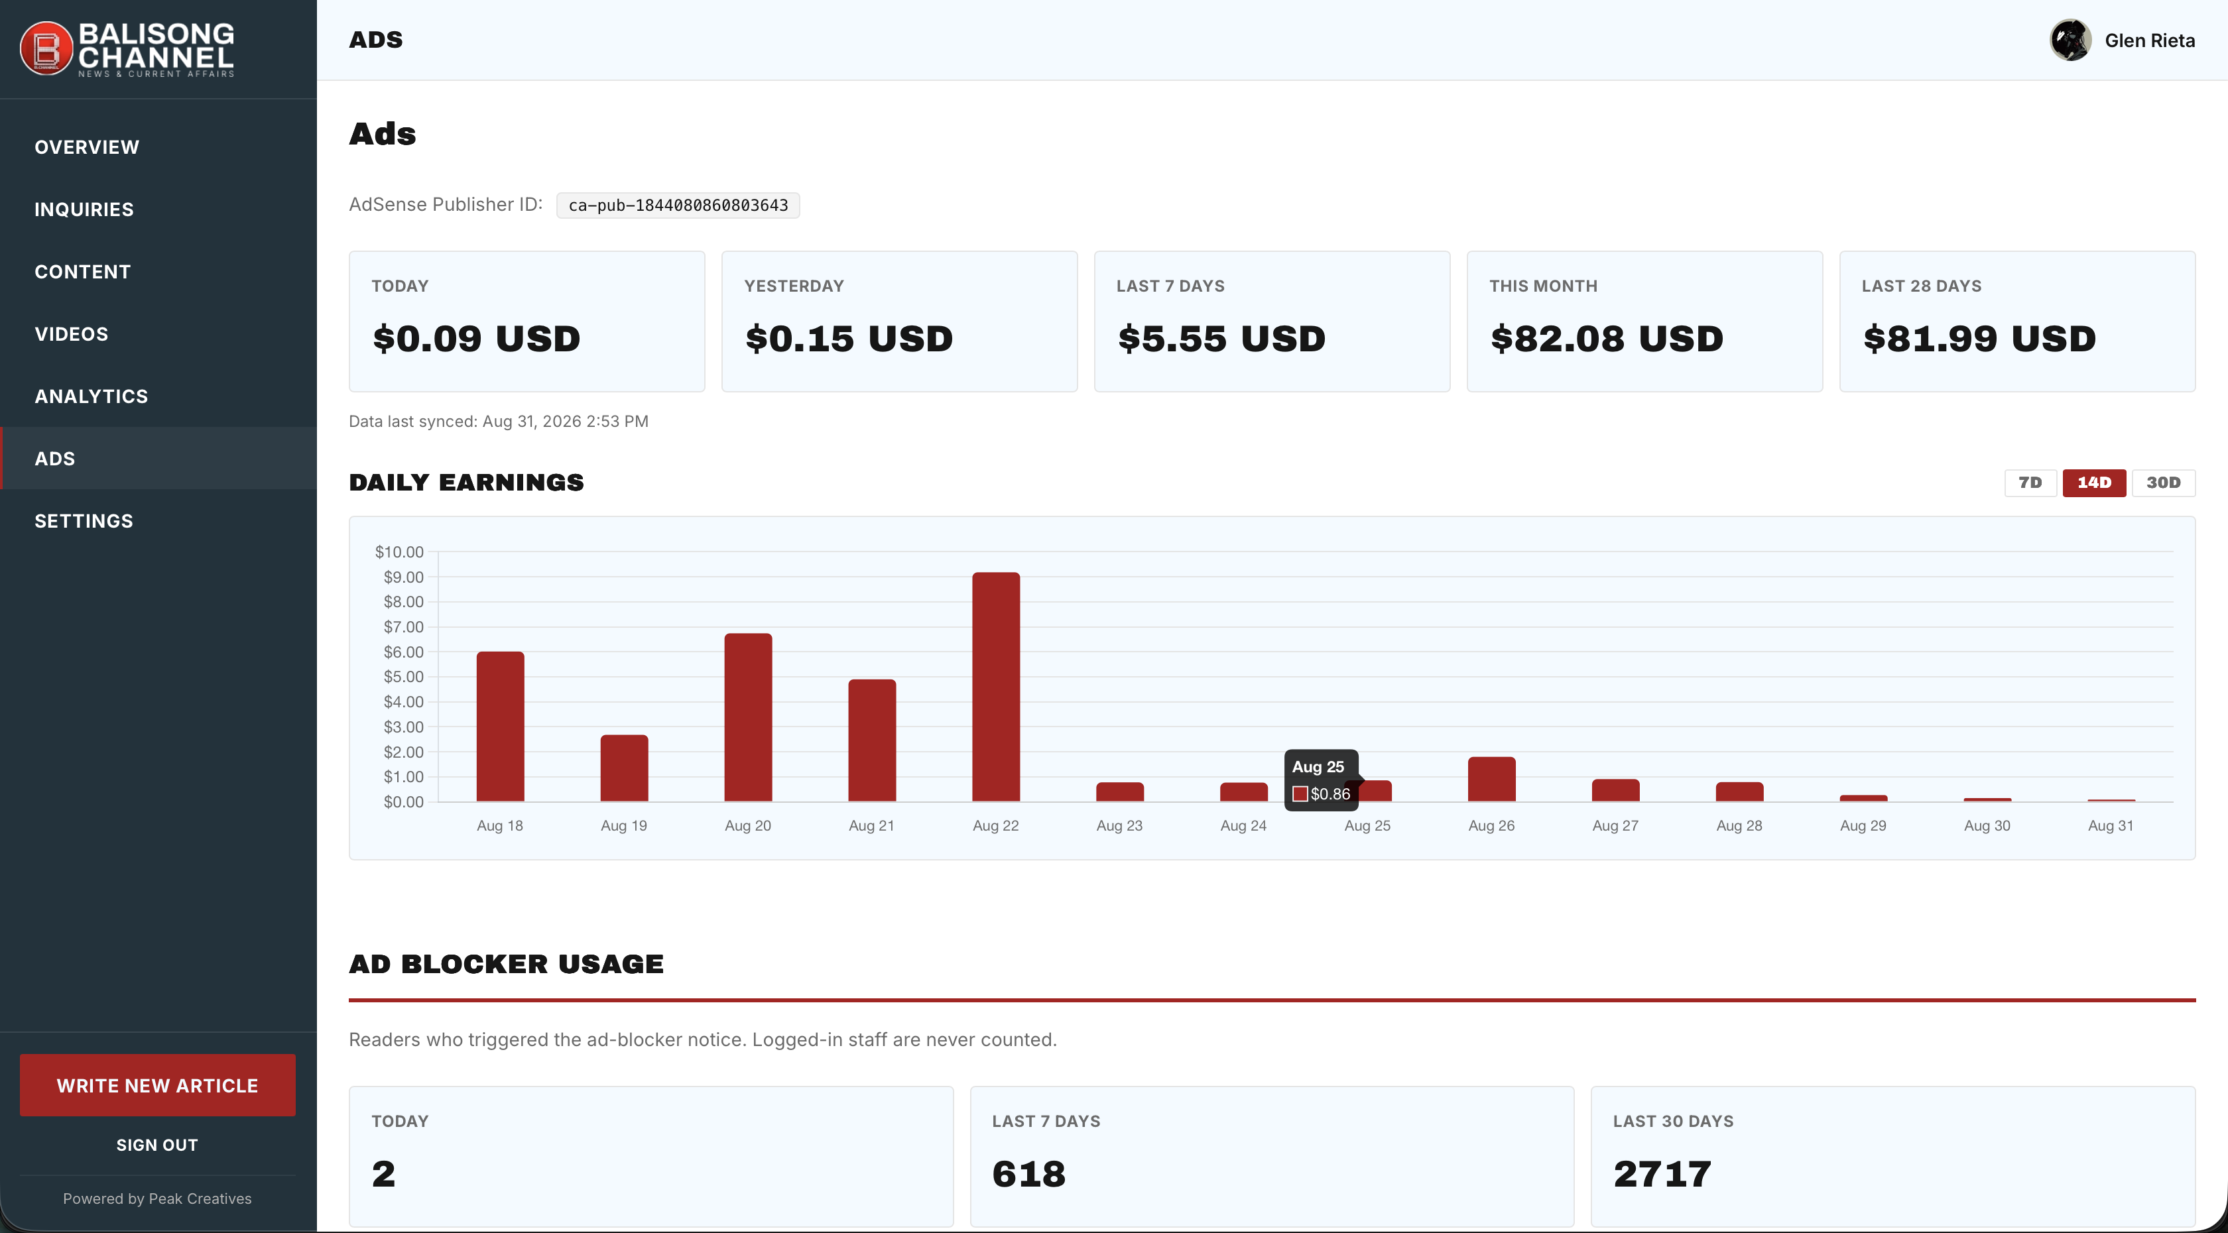Open Glen Rieta's profile avatar

pyautogui.click(x=2070, y=40)
